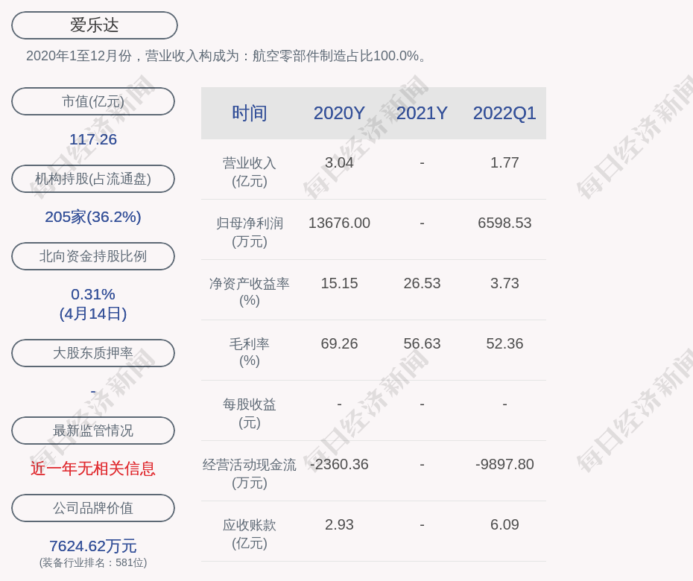Viewport: 693px width, 581px height.
Task: Select the 2022Q1 column header
Action: click(x=504, y=113)
